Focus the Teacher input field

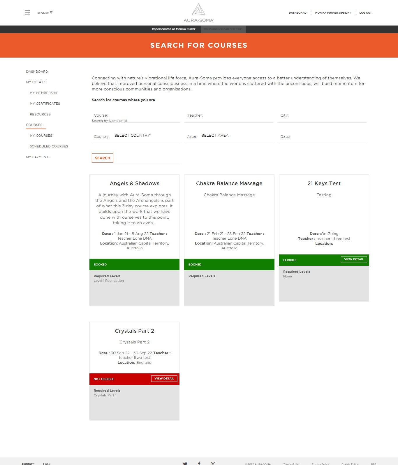[229, 116]
